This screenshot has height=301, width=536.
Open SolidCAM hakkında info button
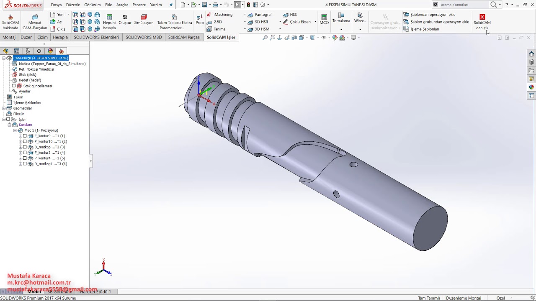tap(10, 22)
